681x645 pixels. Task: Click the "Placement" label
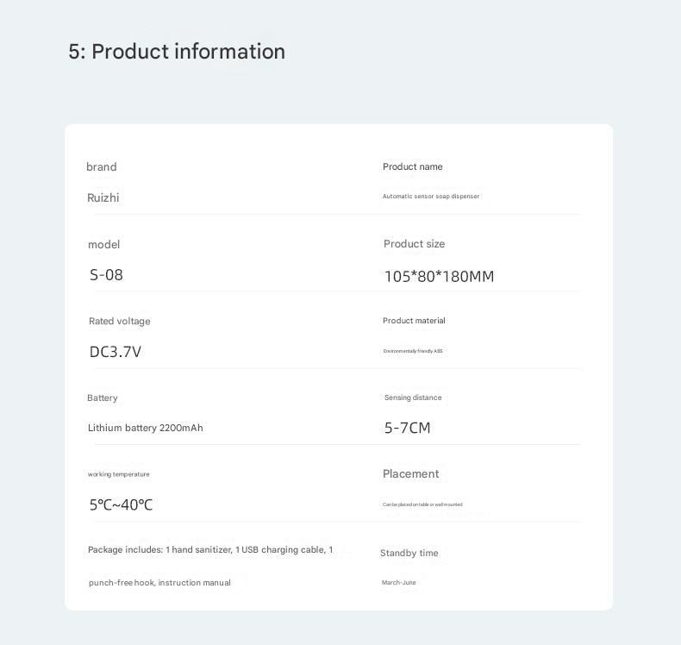(410, 474)
